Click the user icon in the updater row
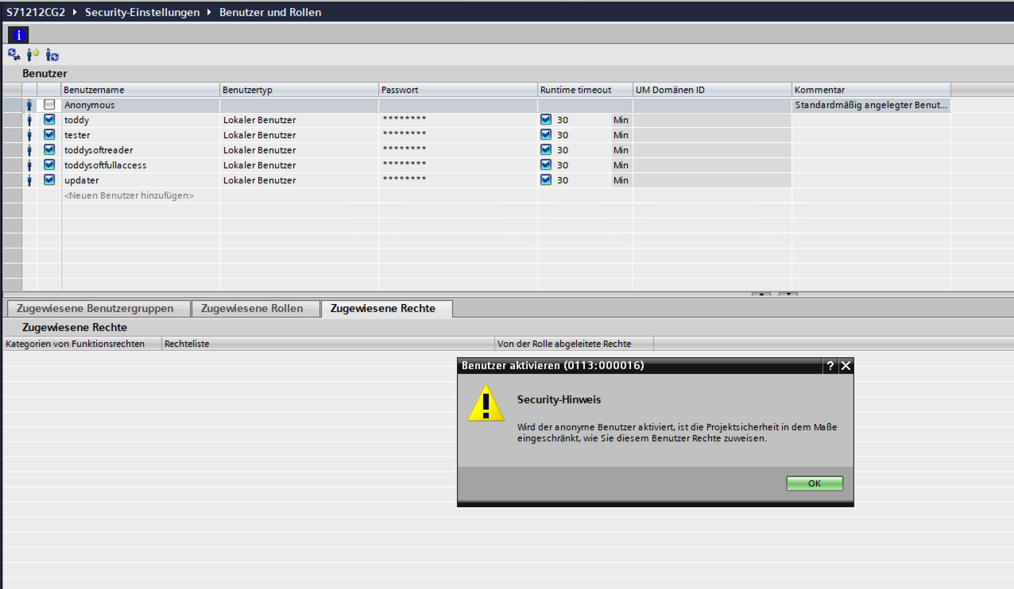Screen dimensions: 1014x589 coord(29,180)
